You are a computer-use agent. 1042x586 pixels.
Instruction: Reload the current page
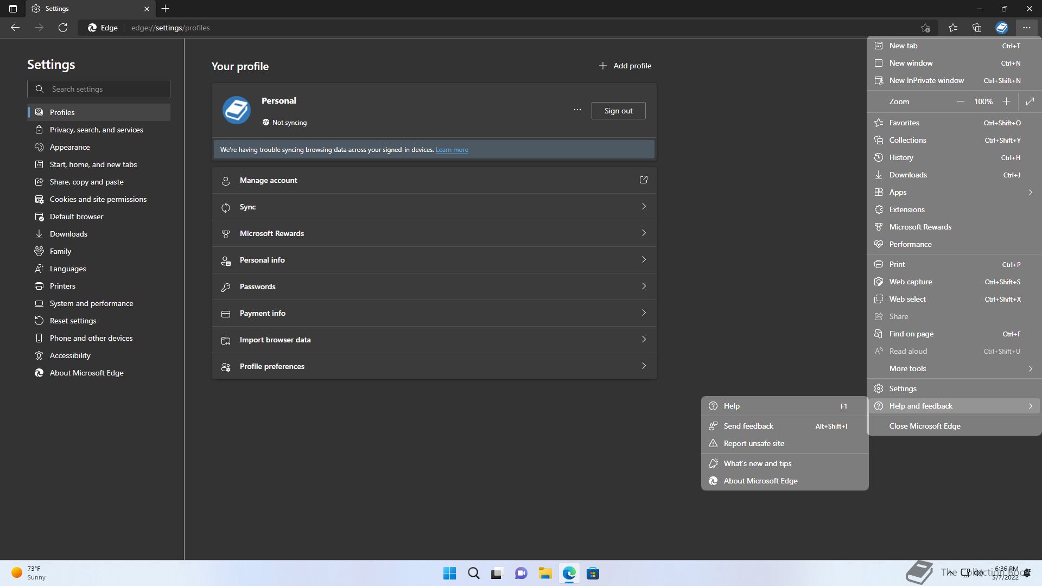pos(63,28)
